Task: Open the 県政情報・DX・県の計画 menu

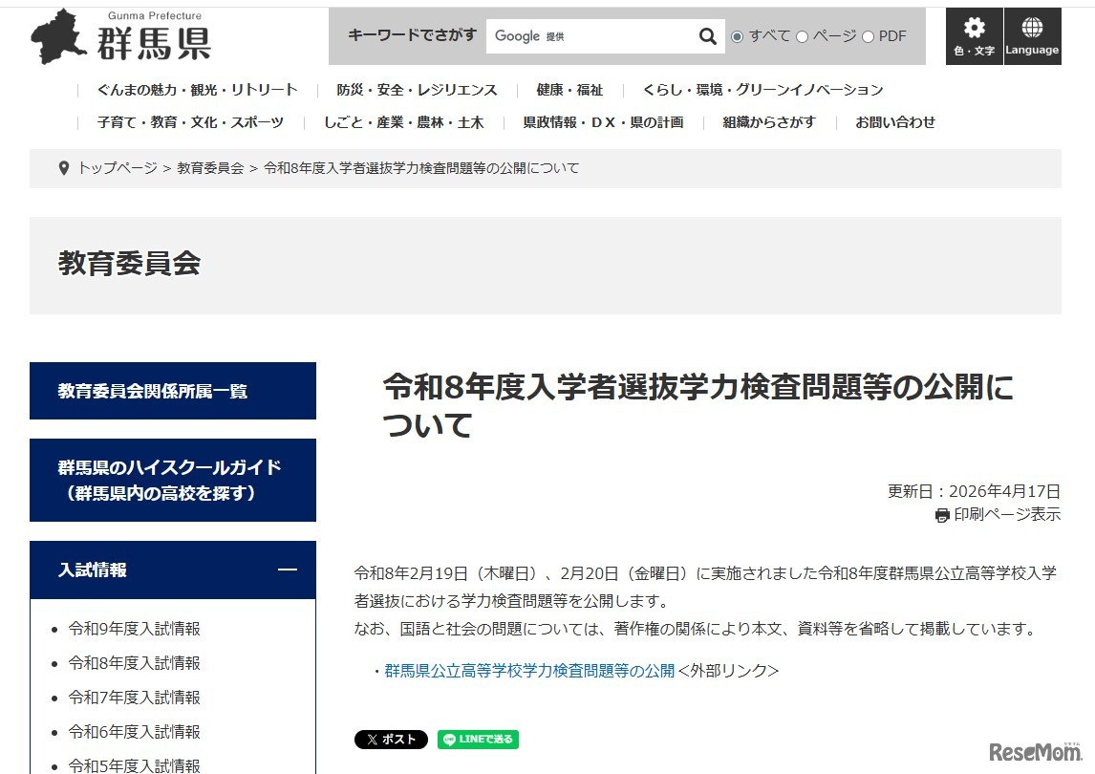Action: click(602, 122)
